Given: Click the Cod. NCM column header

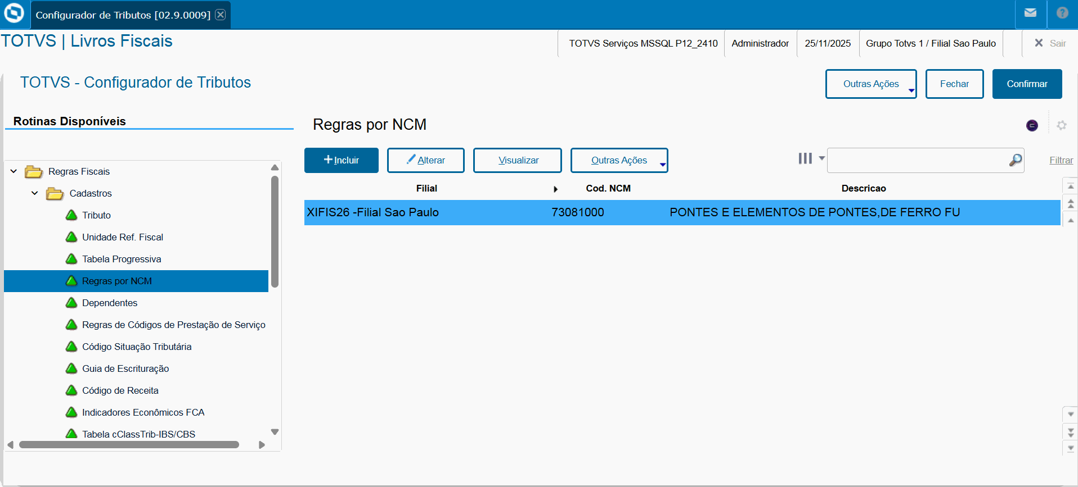Looking at the screenshot, I should coord(608,188).
